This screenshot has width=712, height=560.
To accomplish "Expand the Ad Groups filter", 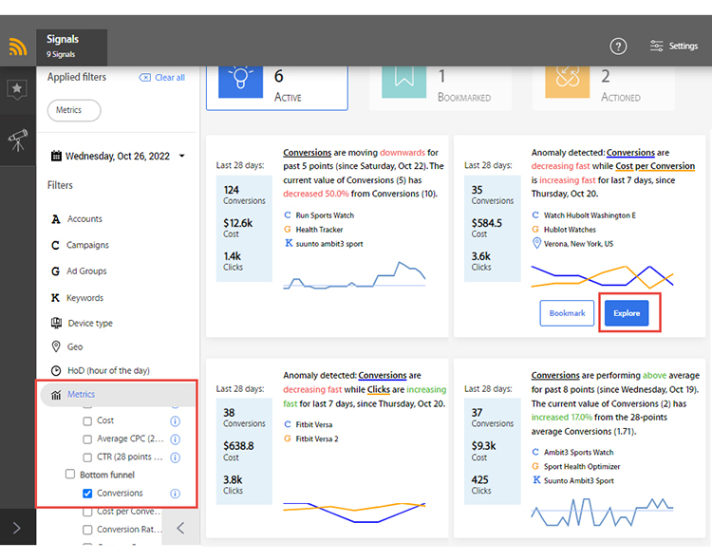I will [x=86, y=271].
